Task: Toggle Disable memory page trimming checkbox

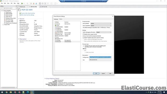Action: tap(83, 34)
